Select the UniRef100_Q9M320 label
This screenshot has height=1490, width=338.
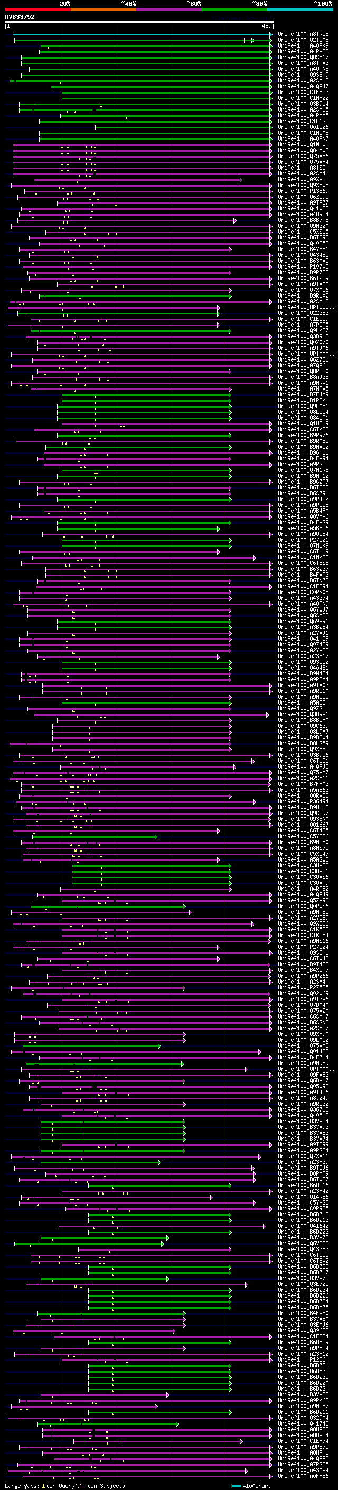pos(303,226)
